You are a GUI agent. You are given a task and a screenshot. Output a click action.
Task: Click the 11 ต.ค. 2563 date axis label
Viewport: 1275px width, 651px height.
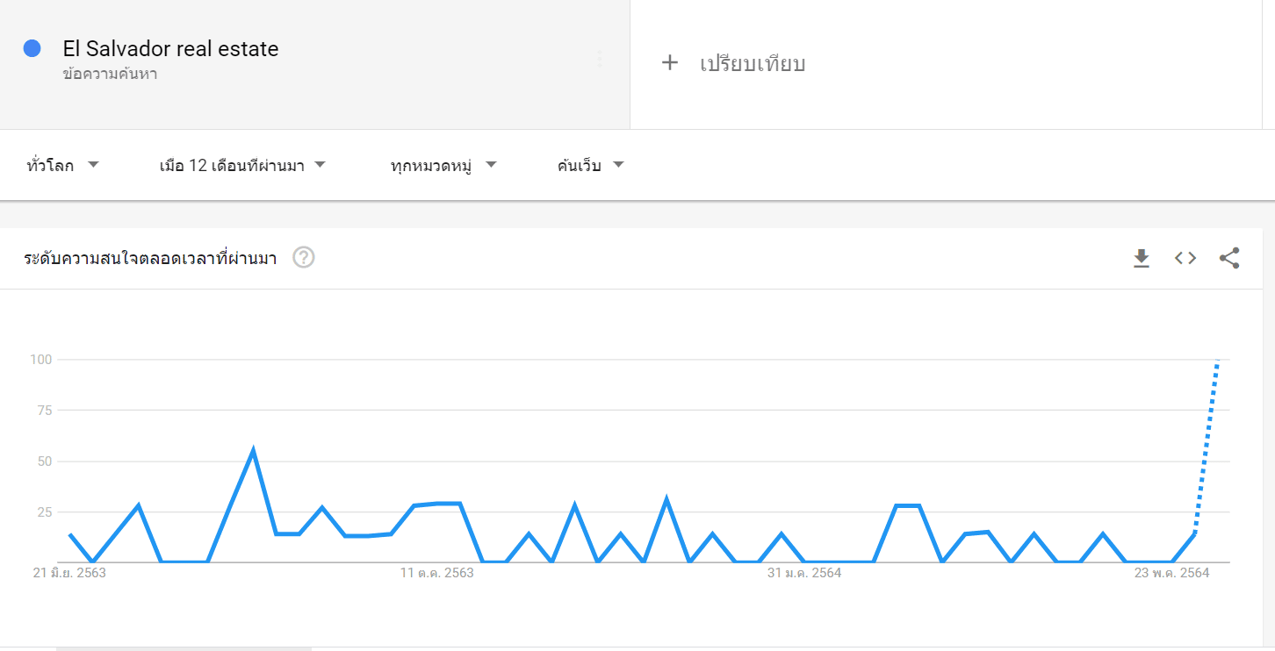(437, 573)
